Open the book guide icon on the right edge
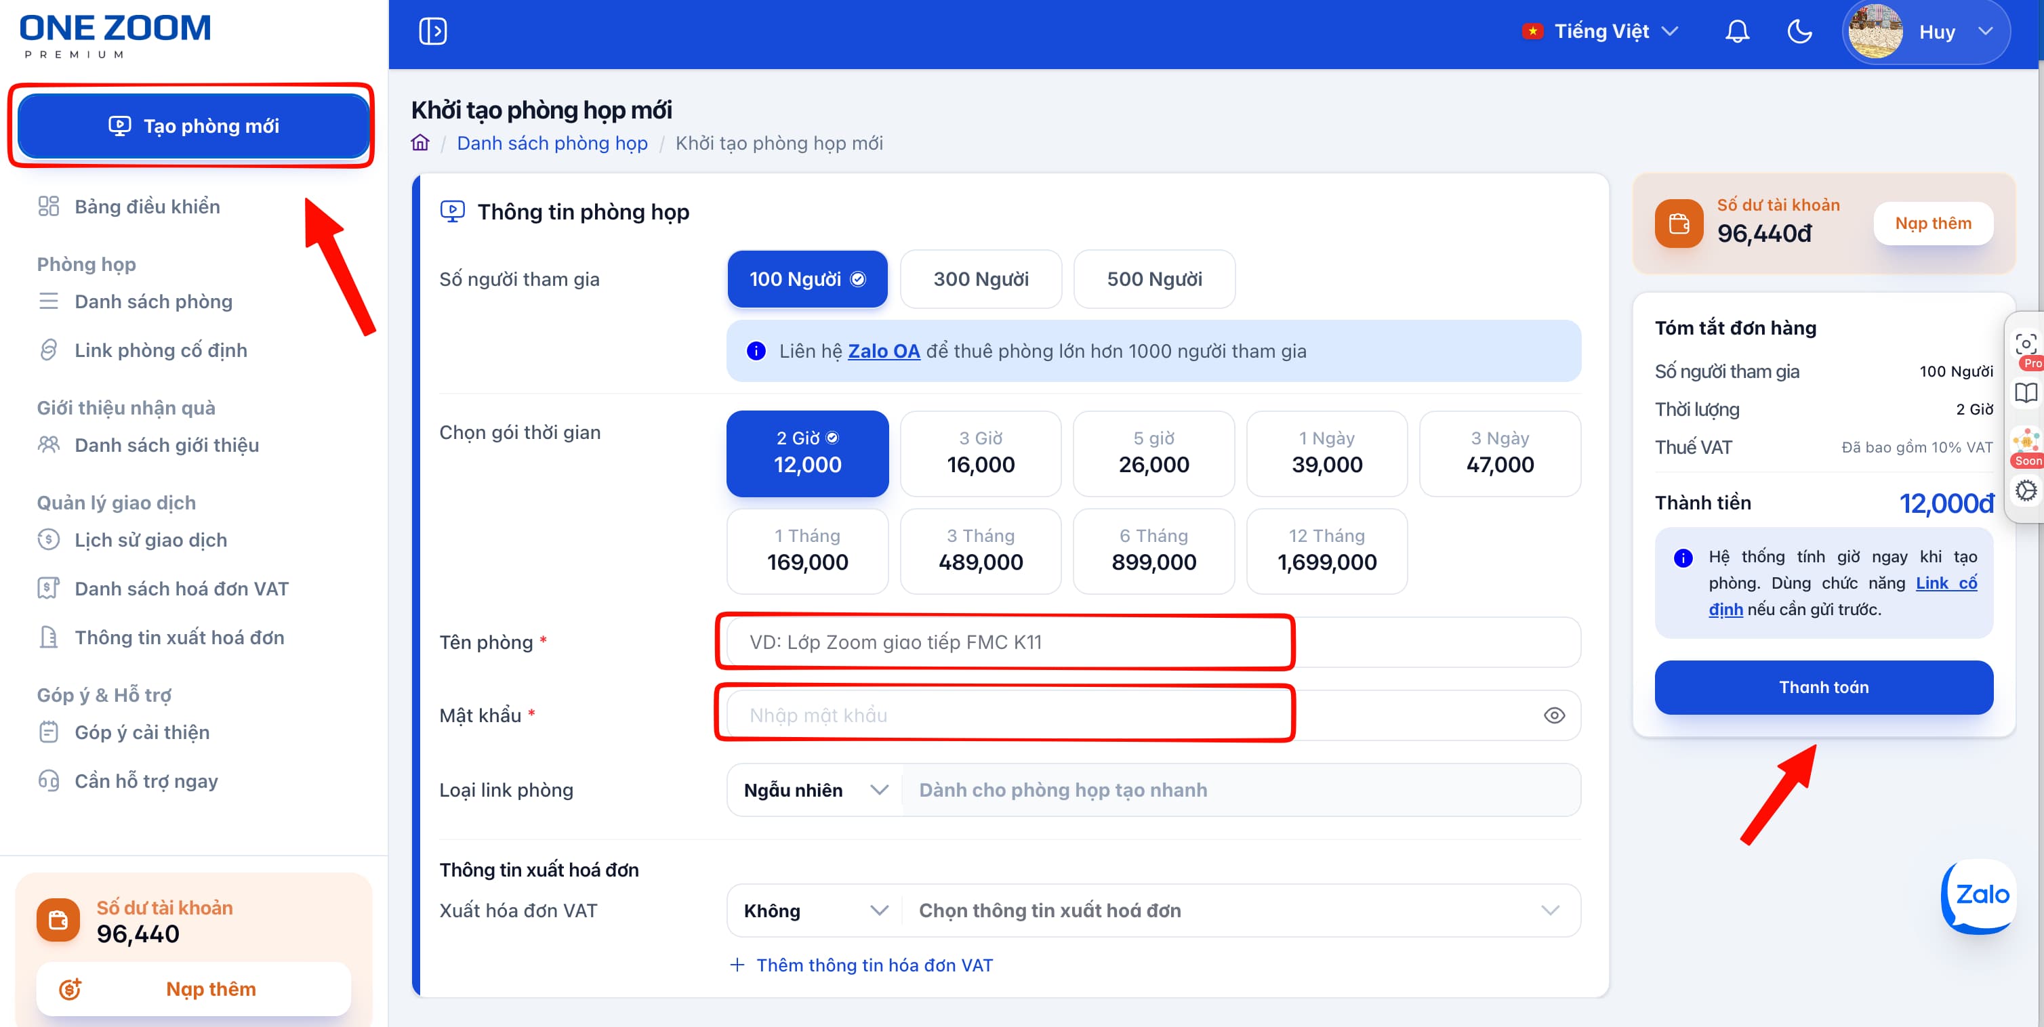This screenshot has width=2044, height=1027. point(2026,394)
